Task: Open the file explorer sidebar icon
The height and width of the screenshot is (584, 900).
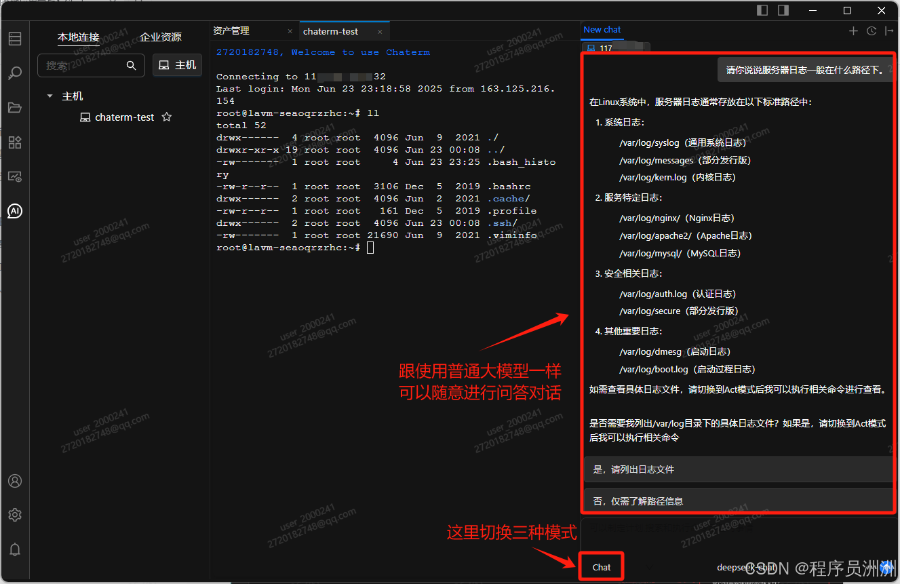Action: pos(15,107)
